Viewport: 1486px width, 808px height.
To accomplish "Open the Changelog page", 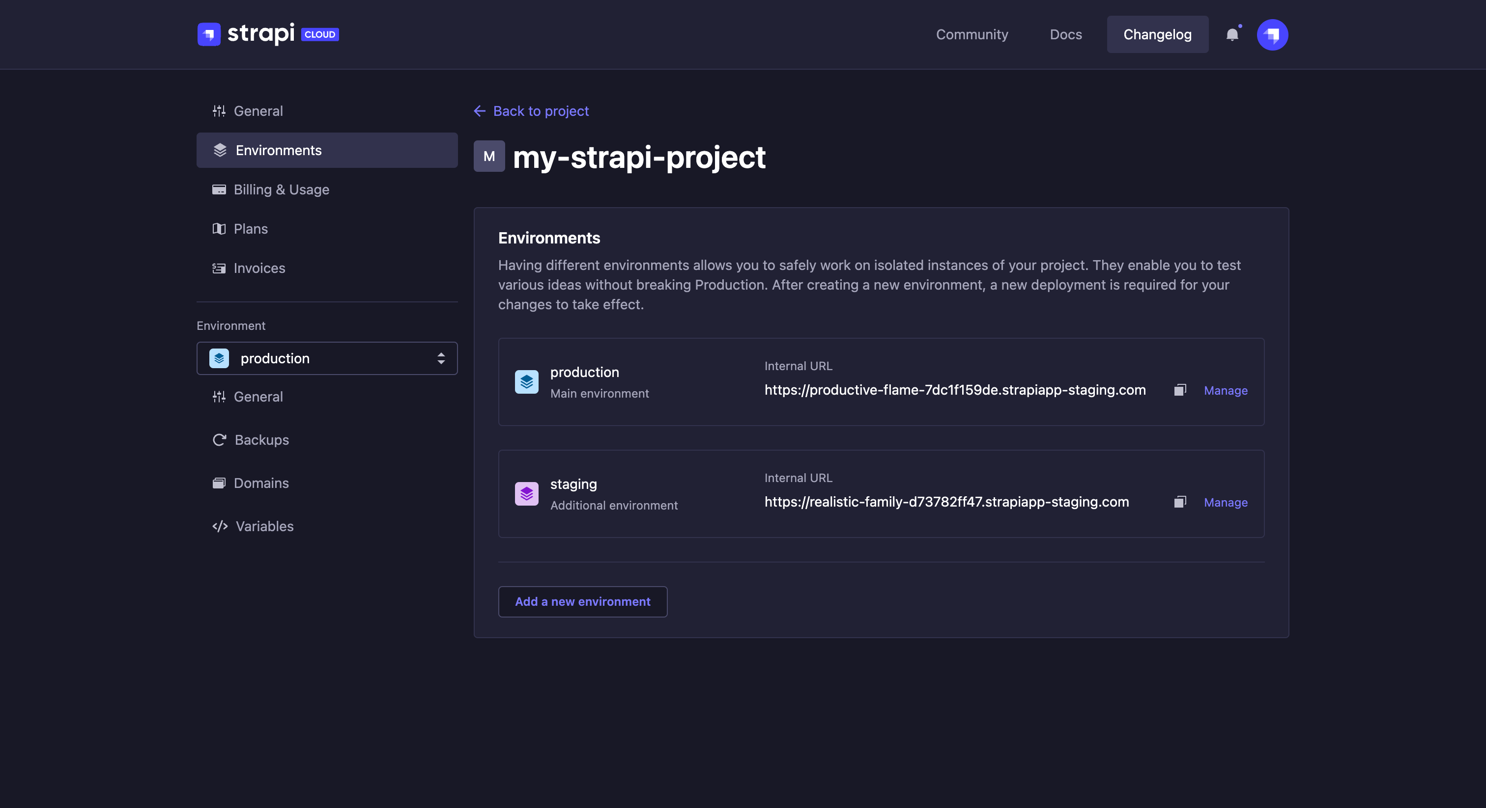I will click(1157, 34).
